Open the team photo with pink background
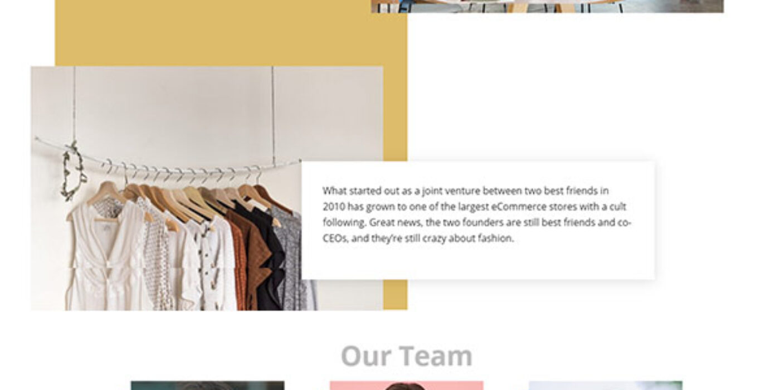 pos(406,386)
